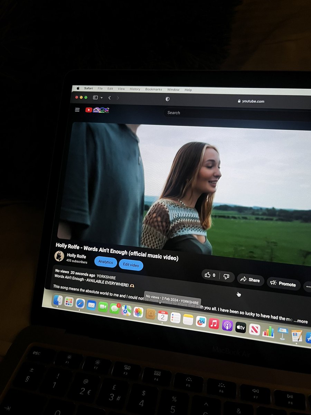Open Mail from the dock
The image size is (311, 415).
[91, 305]
